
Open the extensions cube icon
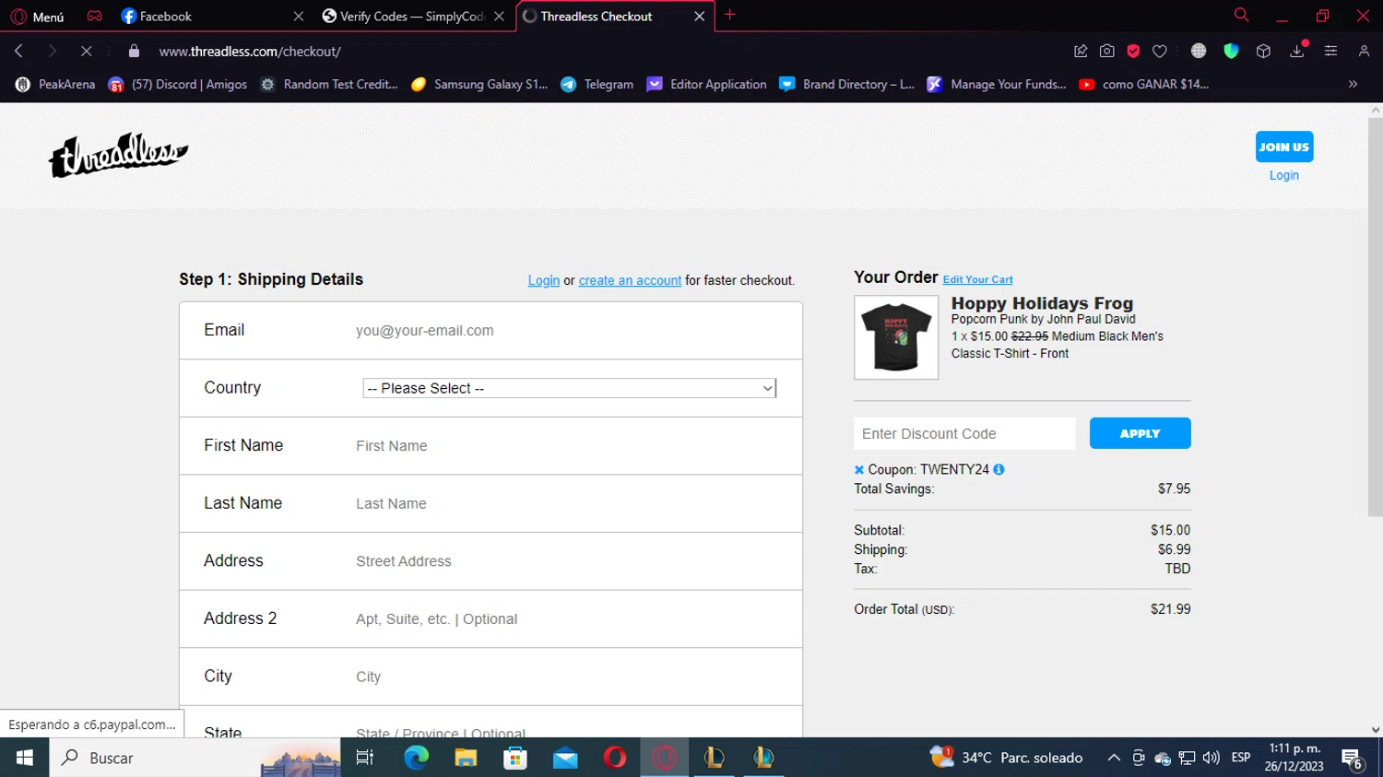click(1263, 51)
